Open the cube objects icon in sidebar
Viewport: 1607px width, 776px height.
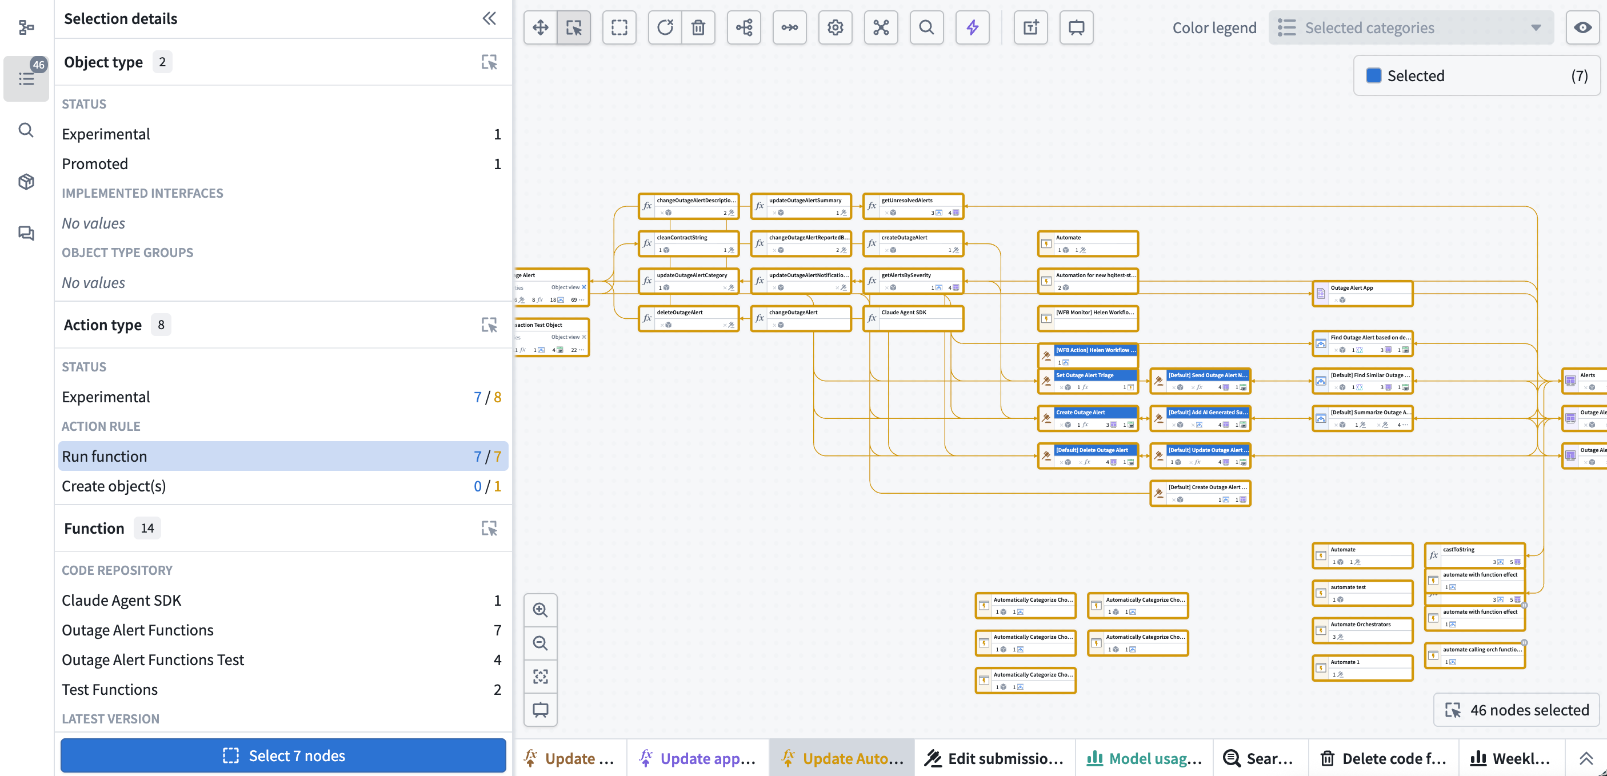[x=26, y=182]
